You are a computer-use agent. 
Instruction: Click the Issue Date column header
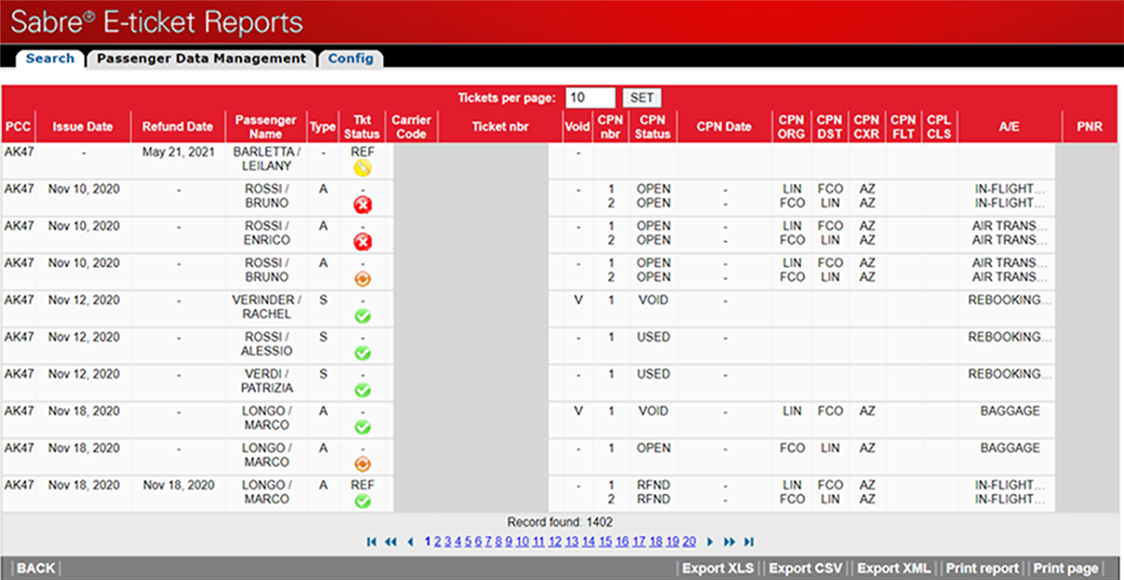pyautogui.click(x=82, y=127)
